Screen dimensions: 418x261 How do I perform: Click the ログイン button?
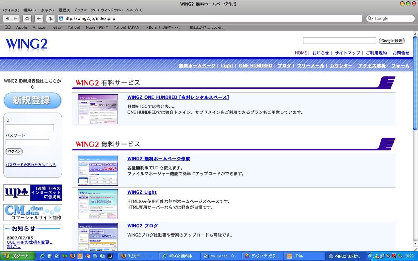point(14,151)
